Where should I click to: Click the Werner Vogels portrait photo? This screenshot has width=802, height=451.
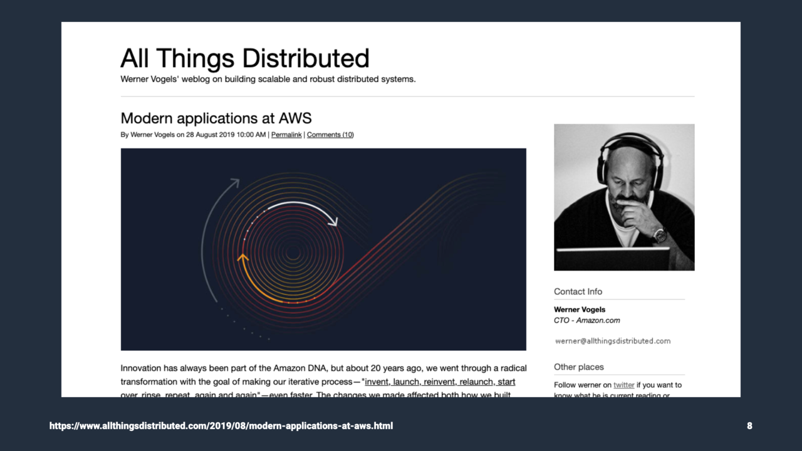[624, 197]
